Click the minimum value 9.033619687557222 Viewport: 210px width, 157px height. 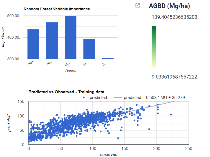pyautogui.click(x=174, y=77)
